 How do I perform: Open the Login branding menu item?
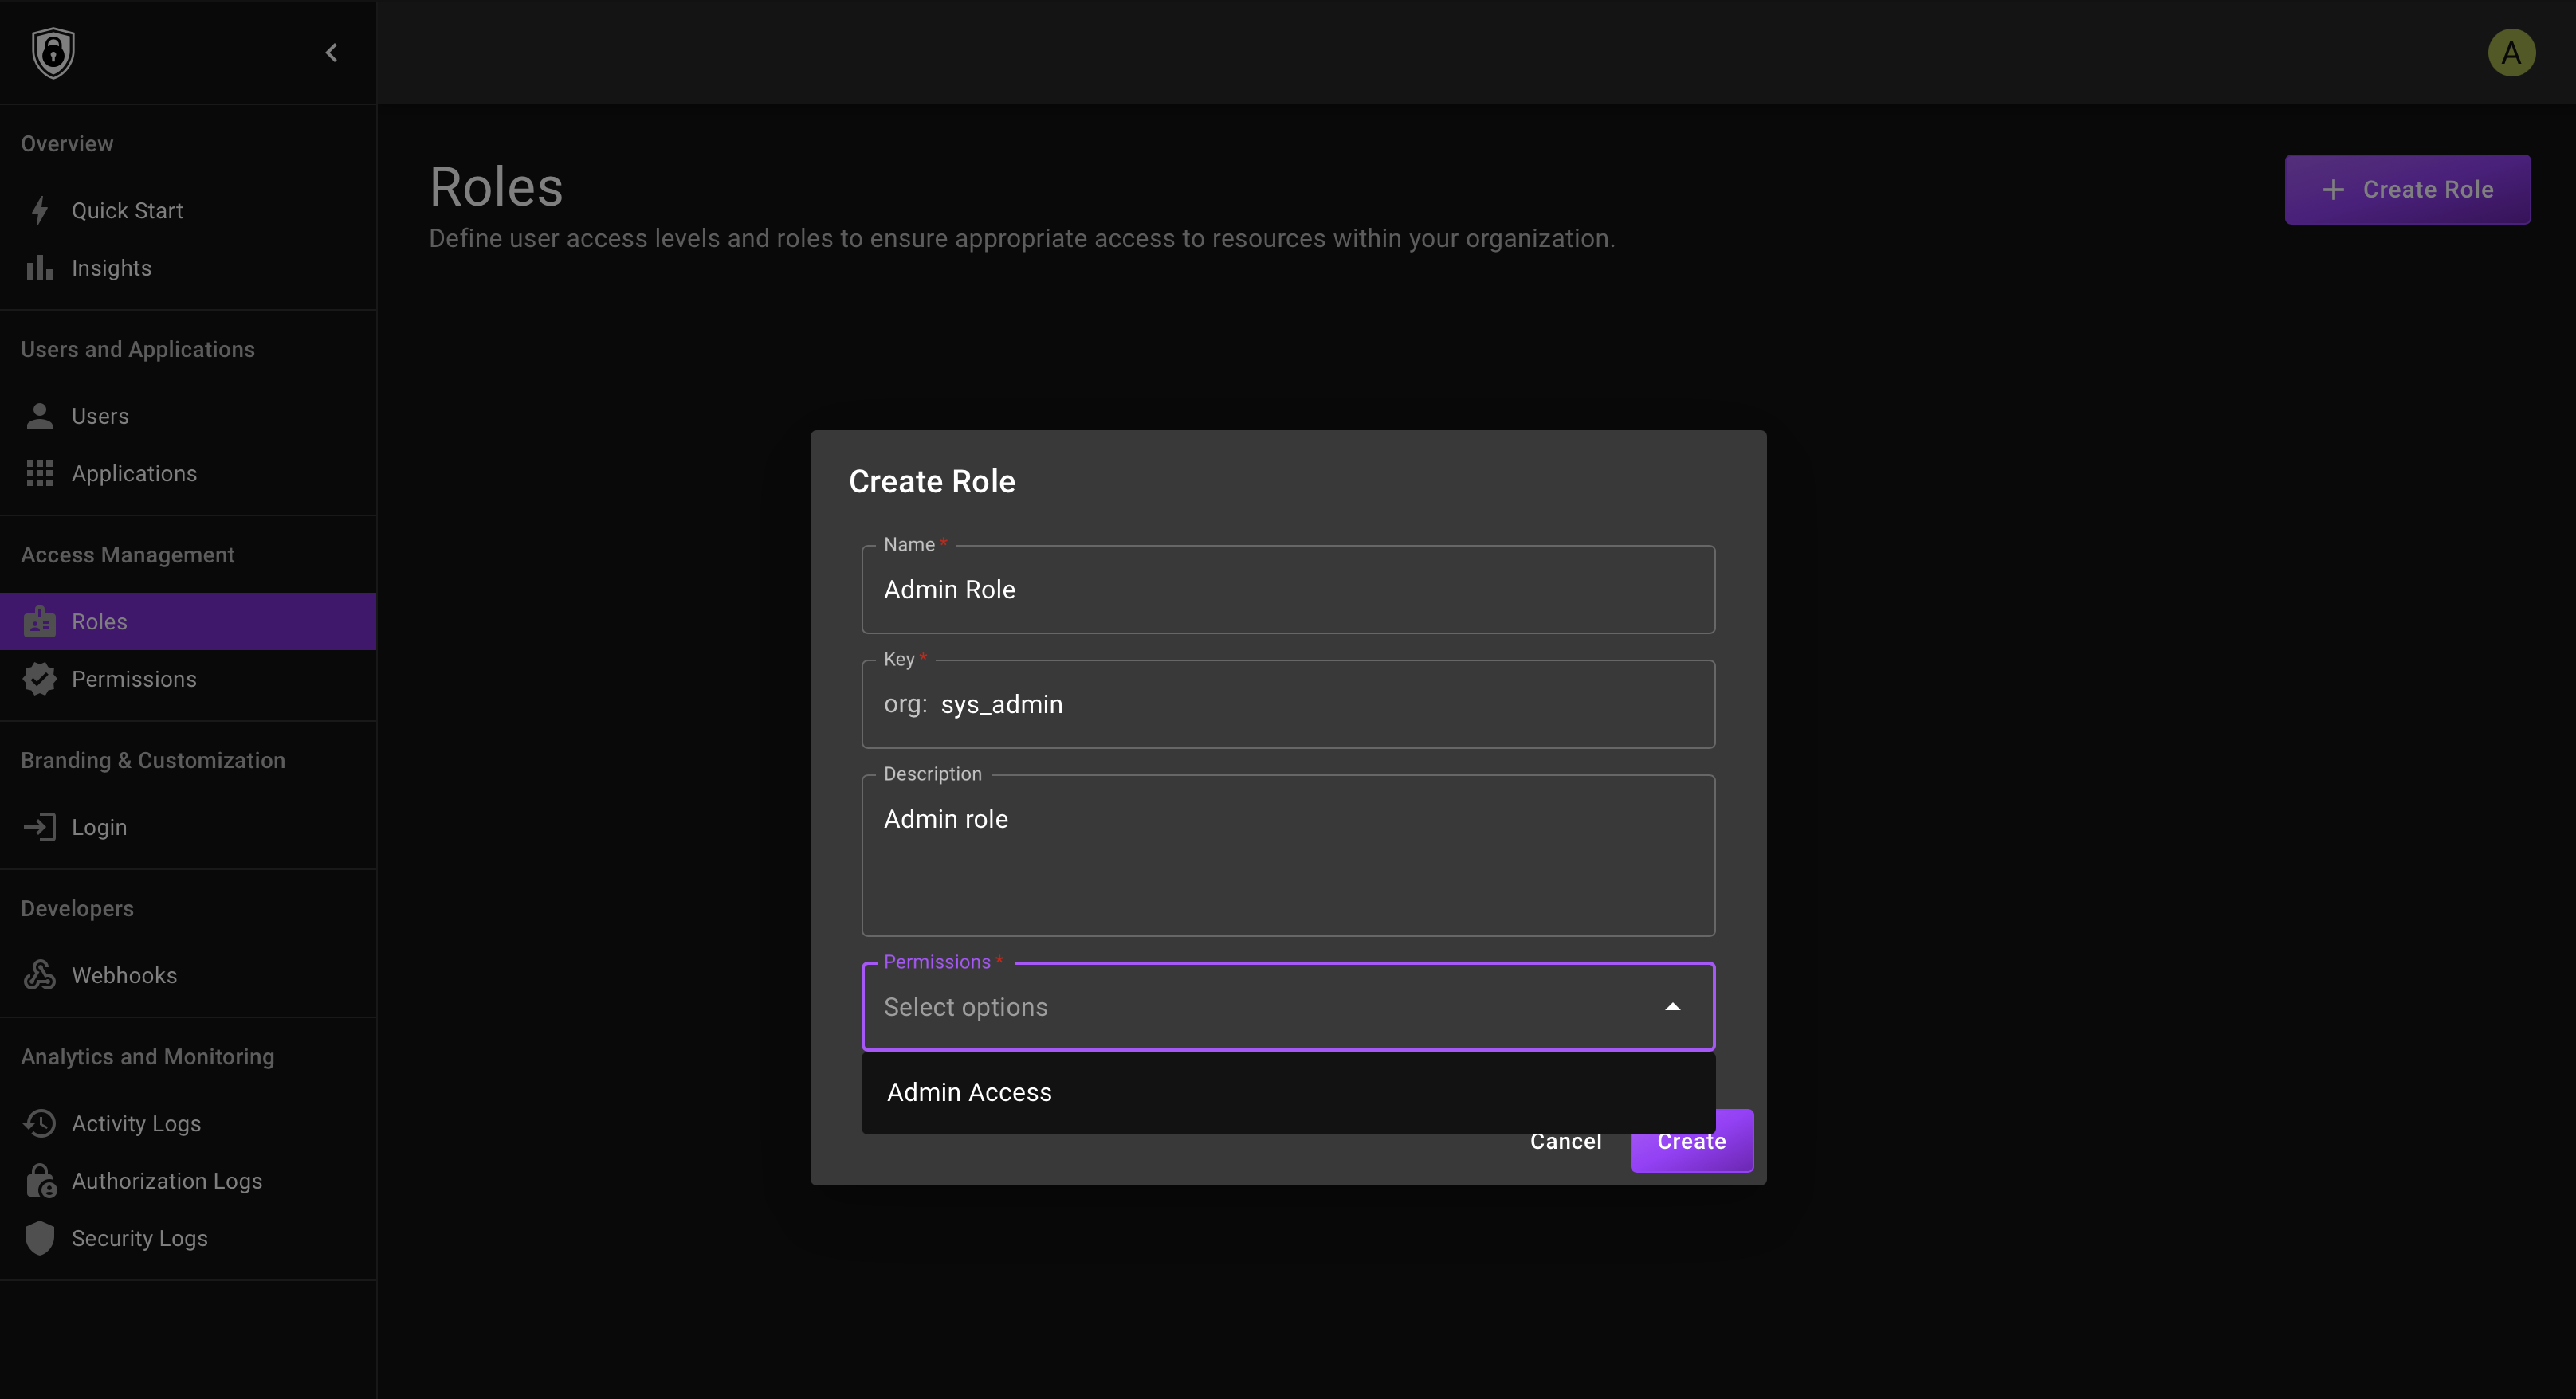(99, 828)
